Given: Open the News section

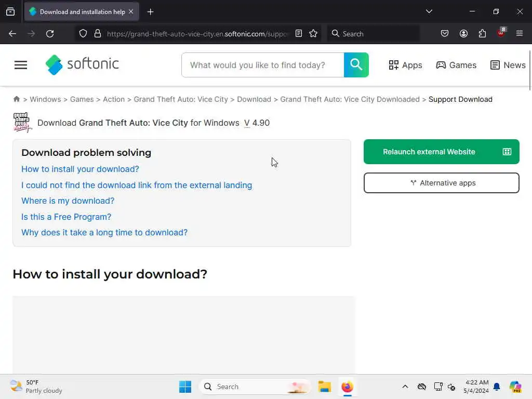Looking at the screenshot, I should click(x=508, y=65).
